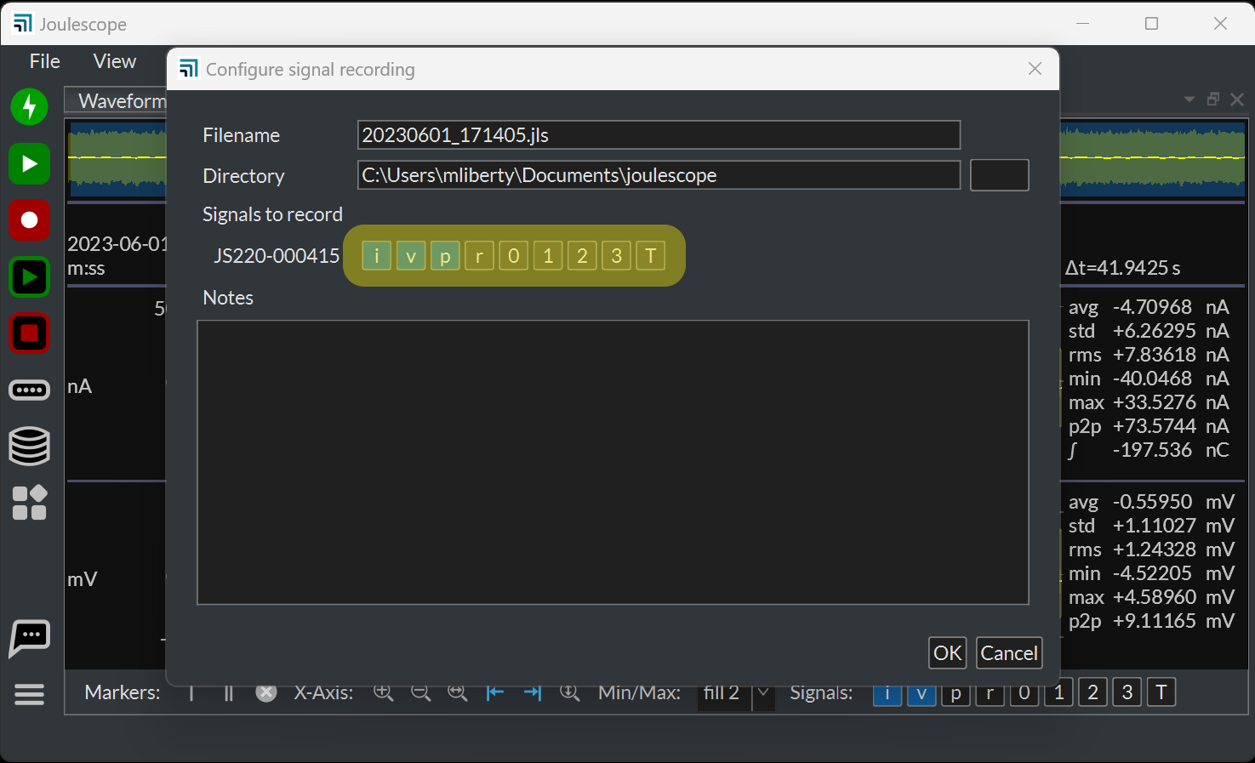Open the widgets grid icon
1255x763 pixels.
(30, 503)
